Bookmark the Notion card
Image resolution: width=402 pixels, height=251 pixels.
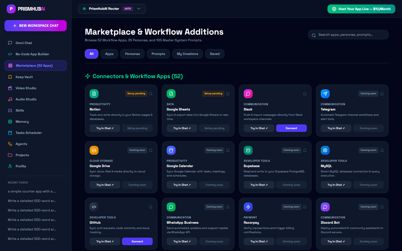[151, 94]
